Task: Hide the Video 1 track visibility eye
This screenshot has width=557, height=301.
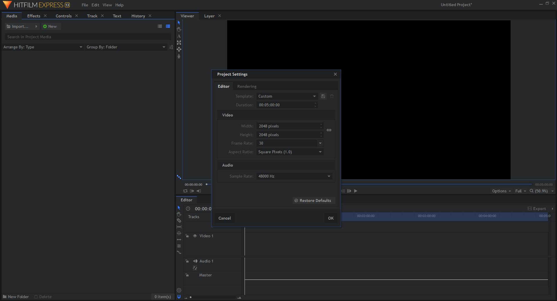Action: (x=195, y=236)
